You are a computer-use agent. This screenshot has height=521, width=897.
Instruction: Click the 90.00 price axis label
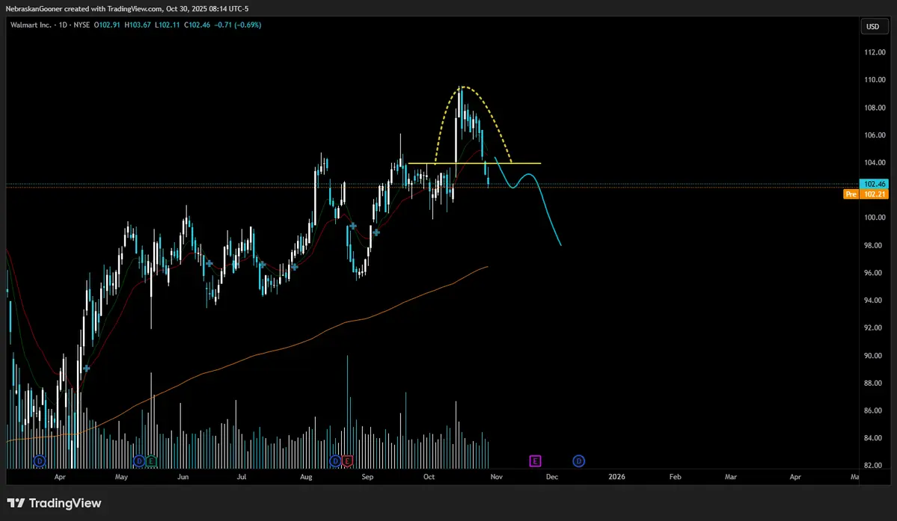click(x=875, y=355)
